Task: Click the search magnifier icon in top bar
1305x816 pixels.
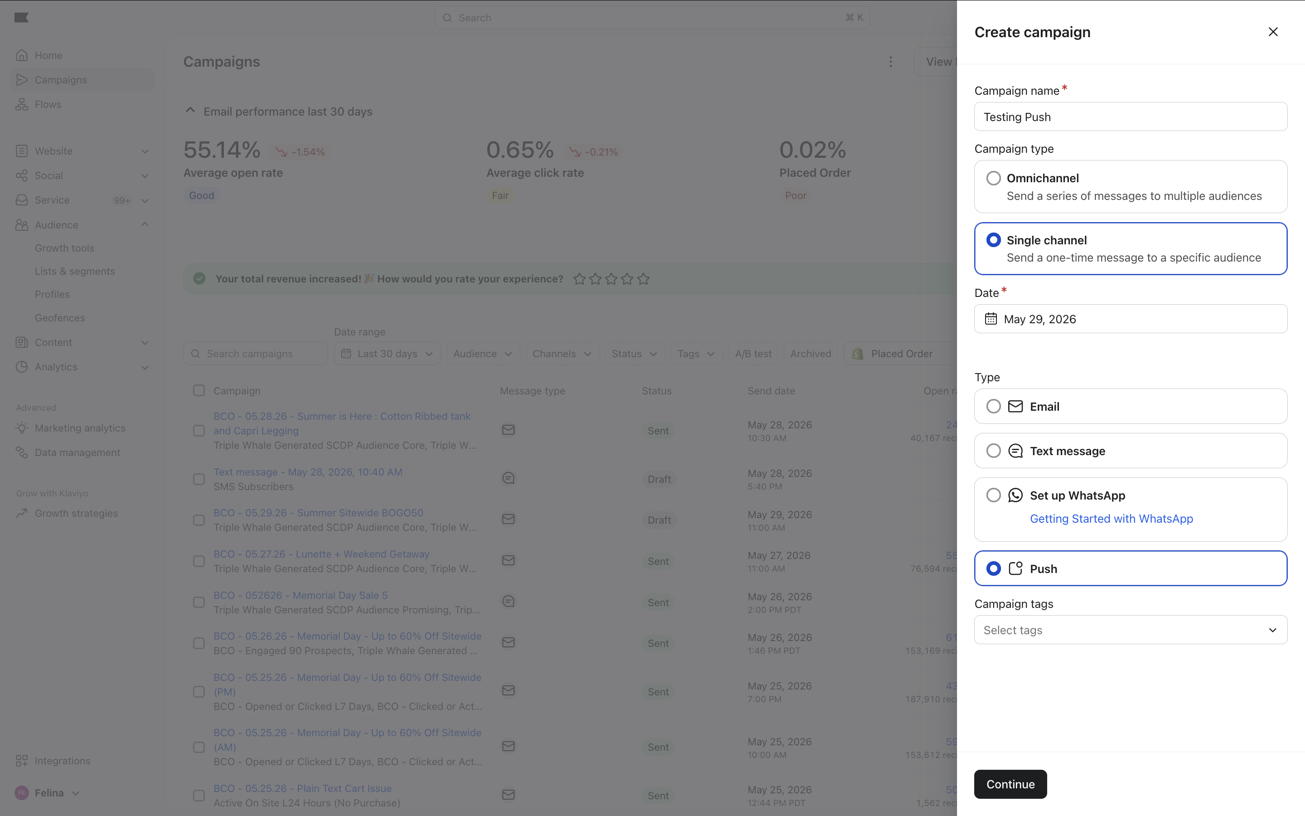Action: pos(447,18)
